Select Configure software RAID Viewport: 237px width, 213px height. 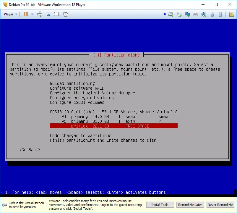[77, 88]
